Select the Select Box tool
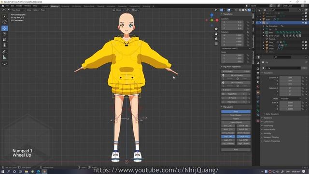309x174 pixels. (4, 16)
